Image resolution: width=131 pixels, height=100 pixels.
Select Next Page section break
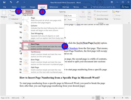tap(43, 46)
